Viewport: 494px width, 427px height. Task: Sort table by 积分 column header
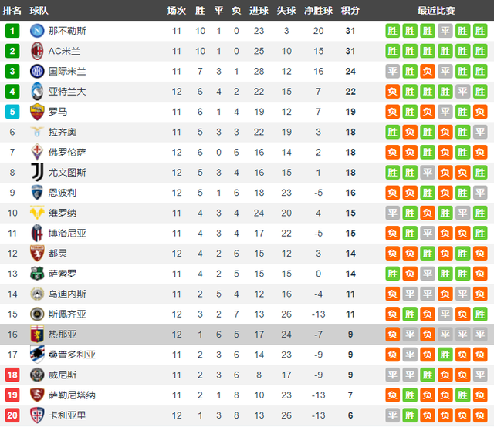pyautogui.click(x=350, y=11)
